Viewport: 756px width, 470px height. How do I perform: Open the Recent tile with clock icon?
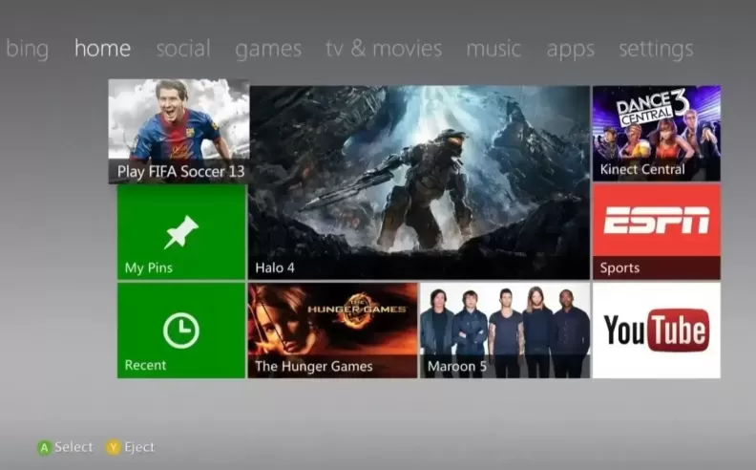coord(181,331)
